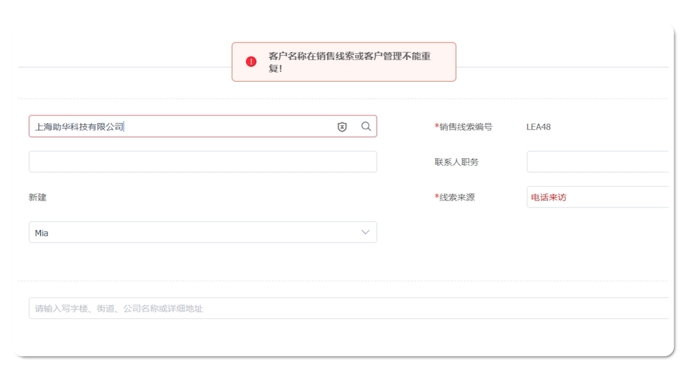Click the company name text 上海助华科技有限公司
This screenshot has height=386, width=687.
pos(79,127)
